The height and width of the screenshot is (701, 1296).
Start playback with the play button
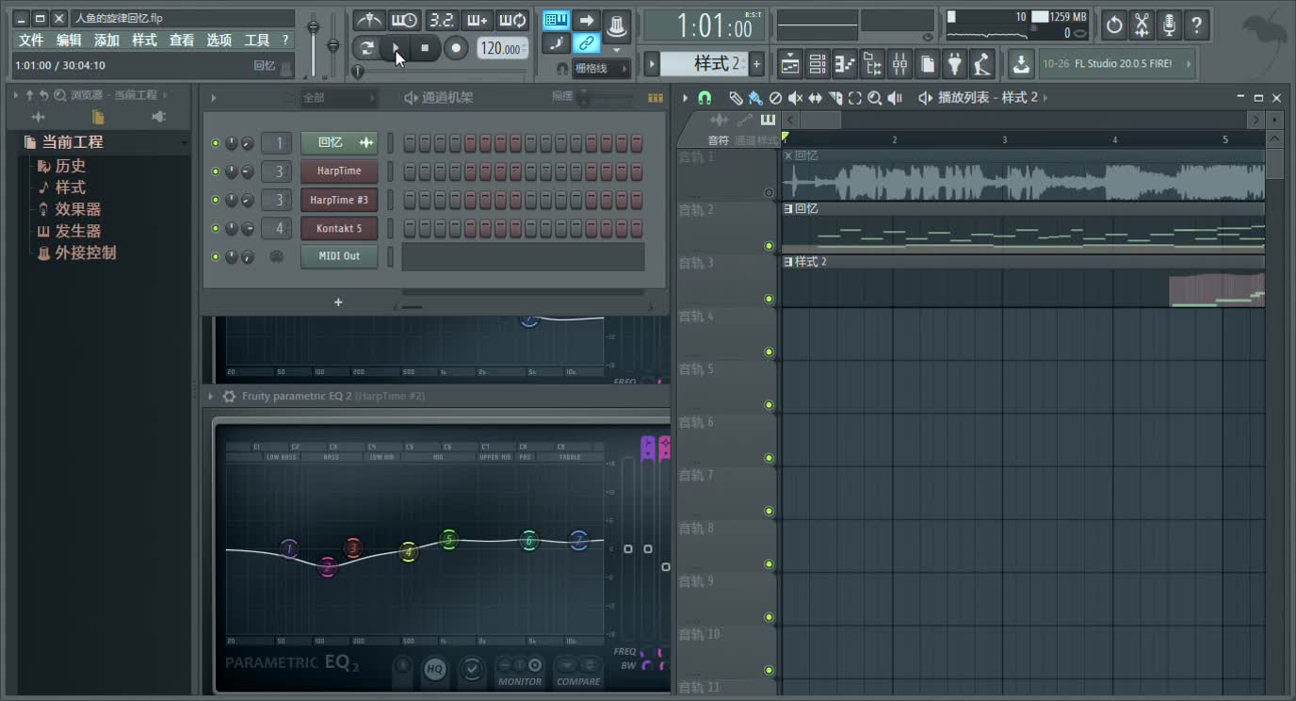396,48
